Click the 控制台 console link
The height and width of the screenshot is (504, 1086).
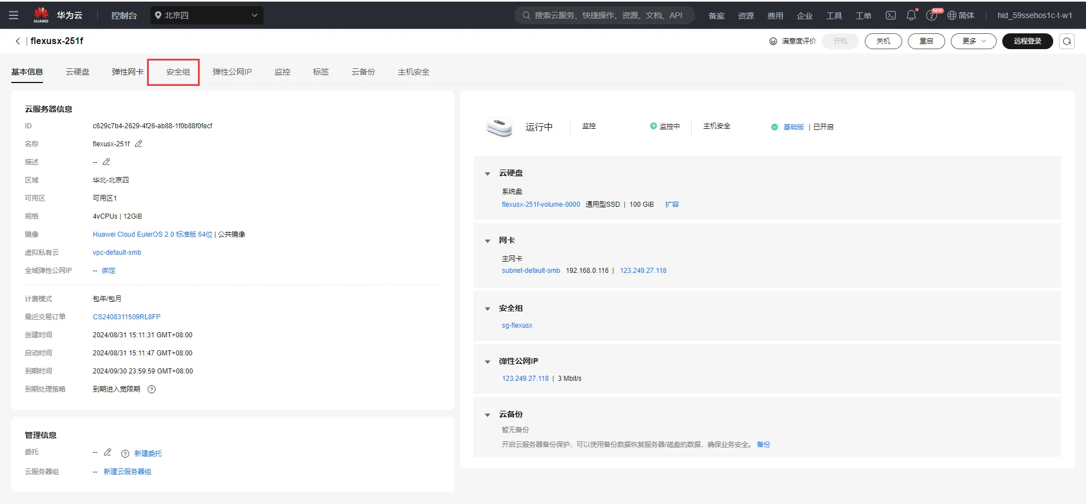(x=124, y=15)
